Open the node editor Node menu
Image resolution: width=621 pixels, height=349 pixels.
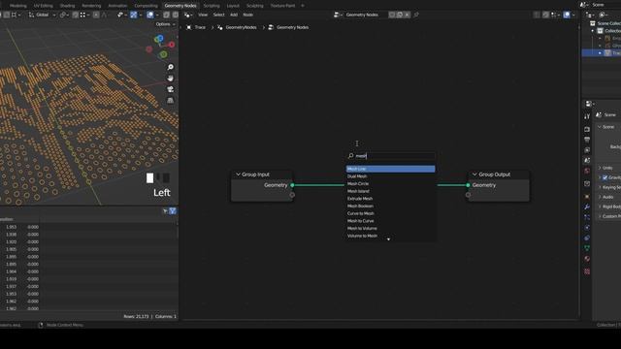click(248, 15)
